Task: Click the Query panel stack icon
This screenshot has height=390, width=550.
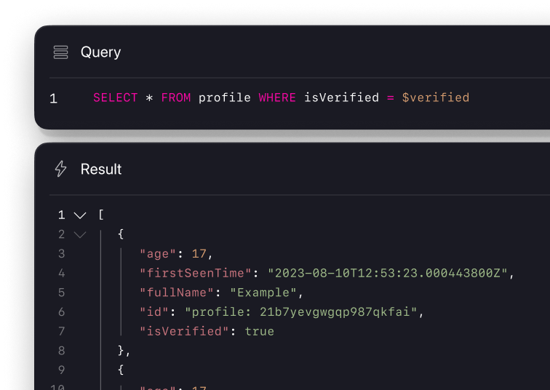Action: [61, 52]
